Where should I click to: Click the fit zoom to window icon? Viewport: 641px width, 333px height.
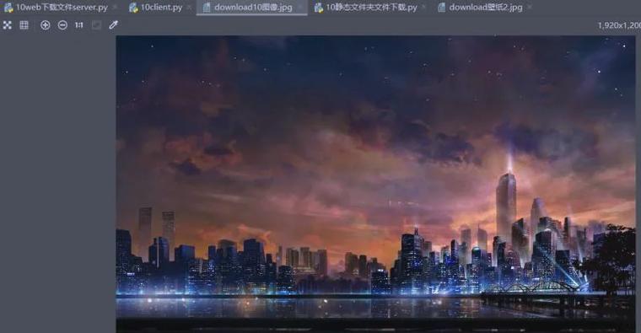click(96, 25)
